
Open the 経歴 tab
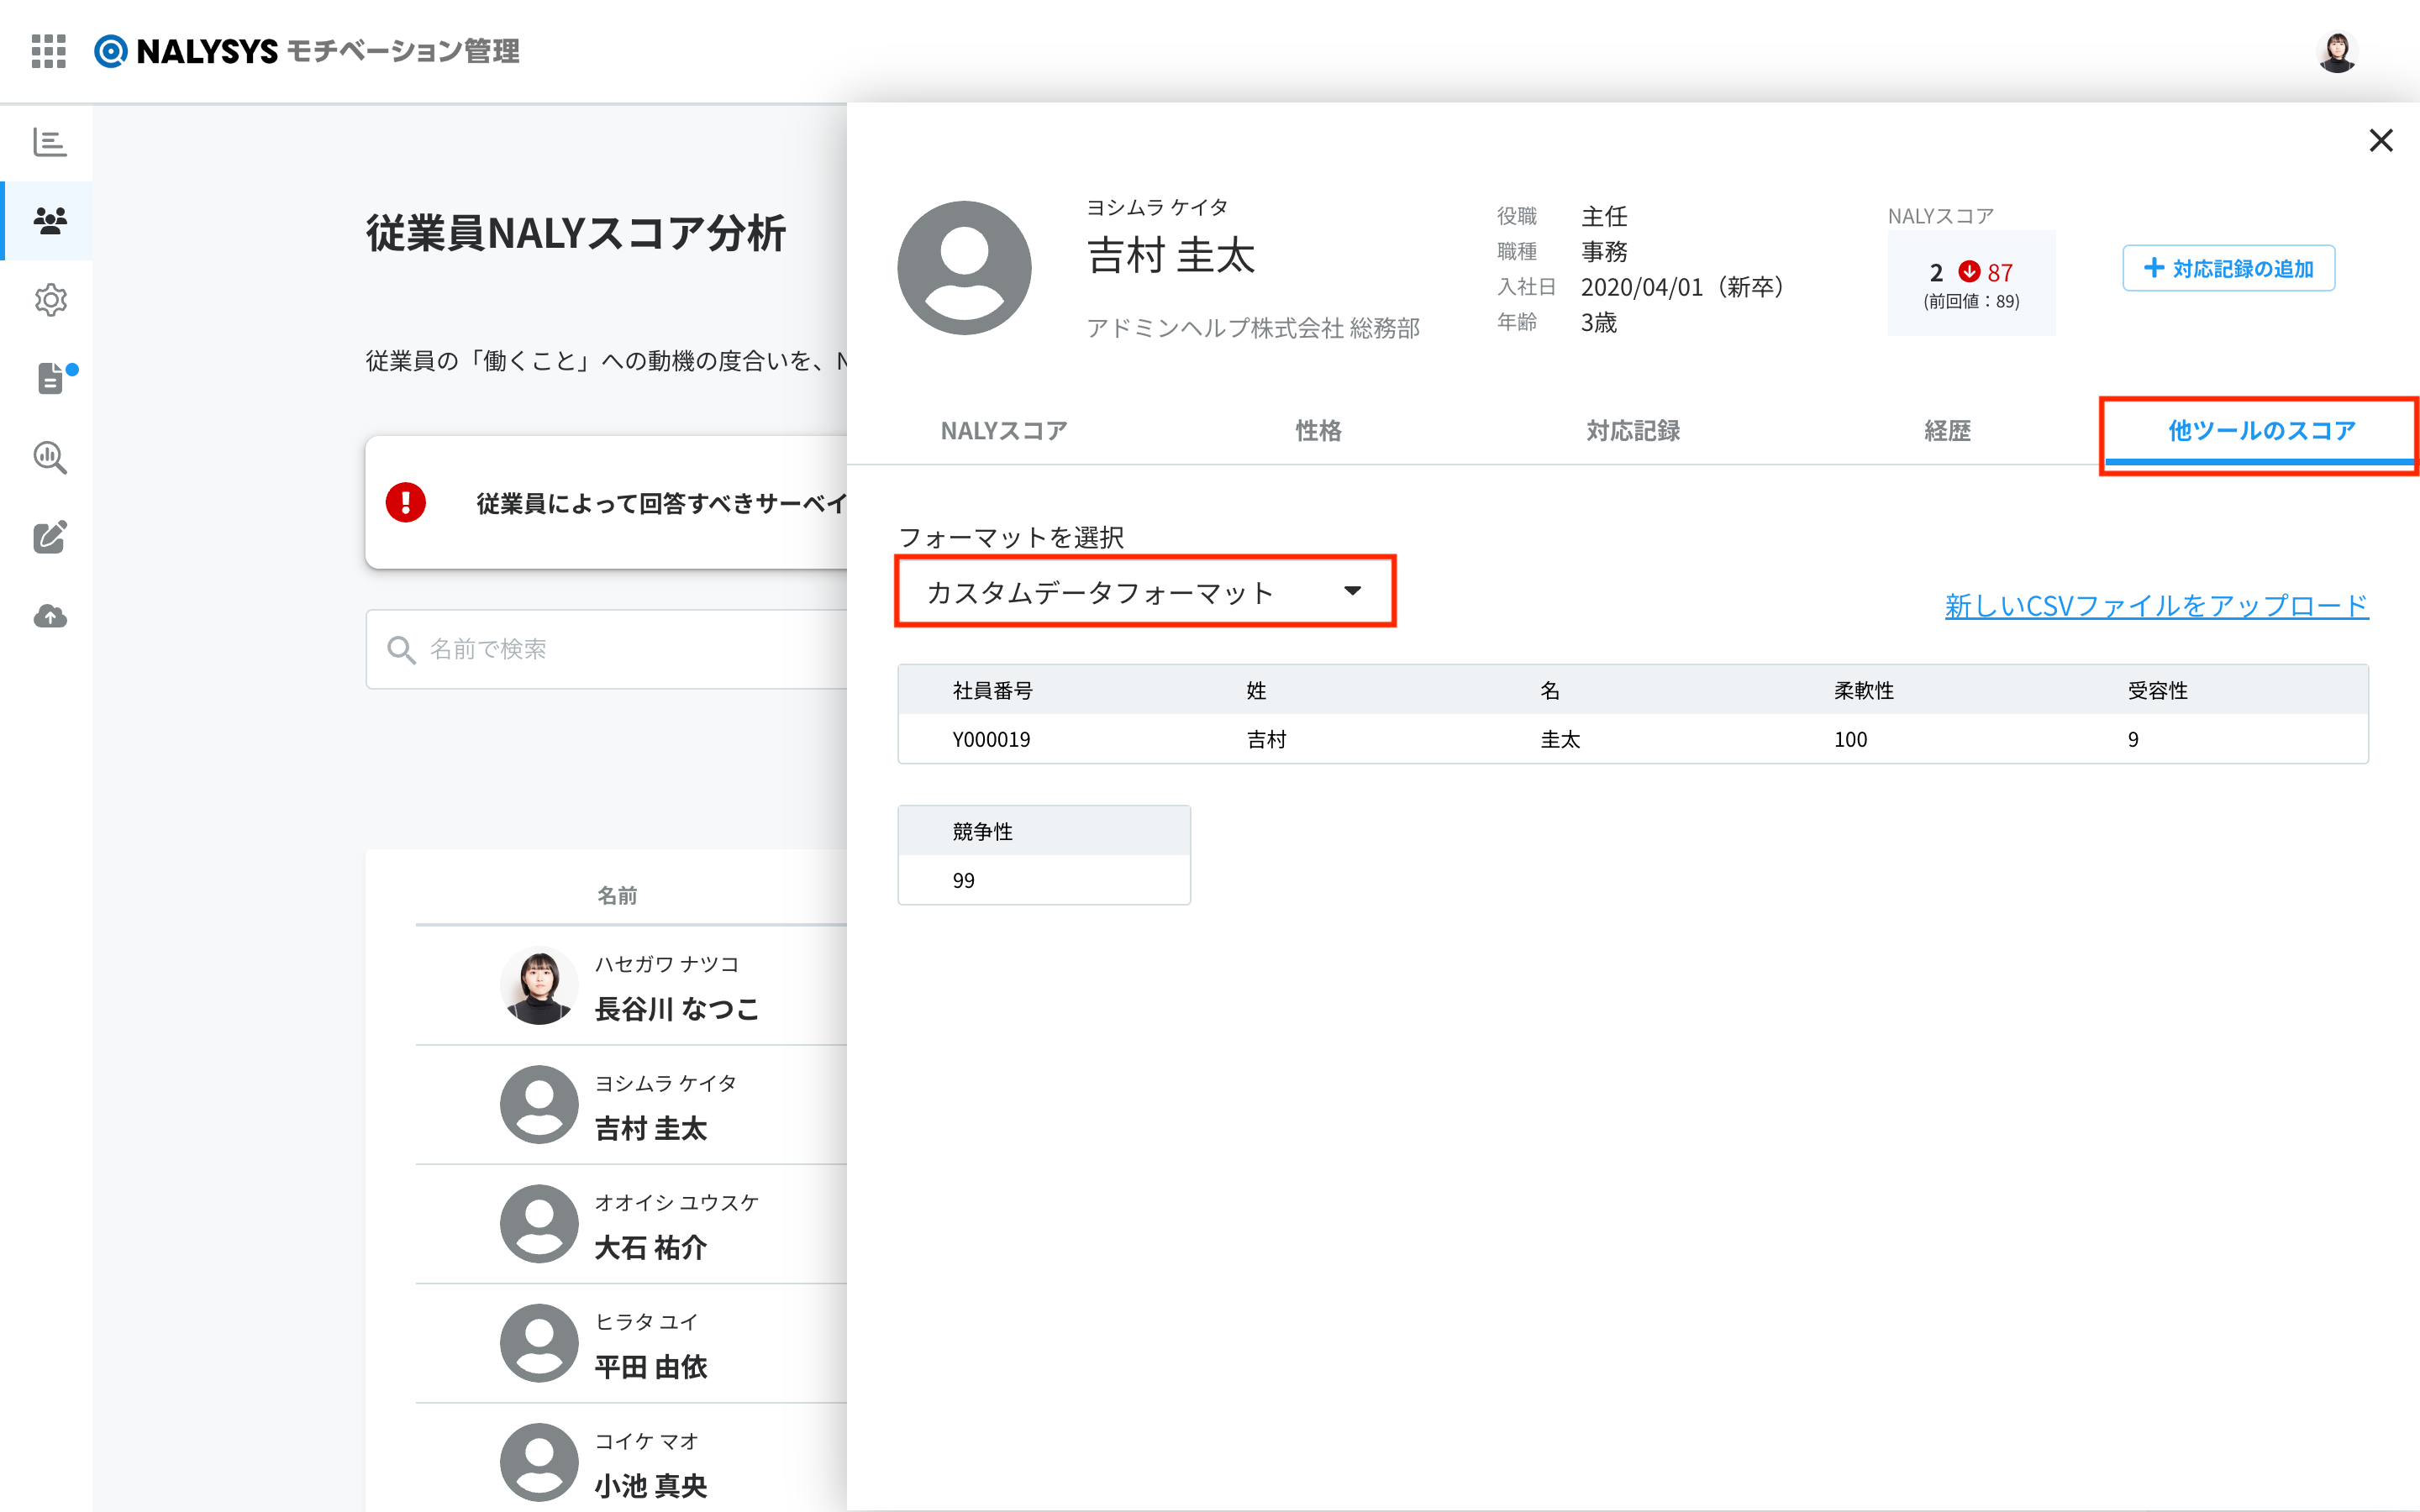(1947, 431)
